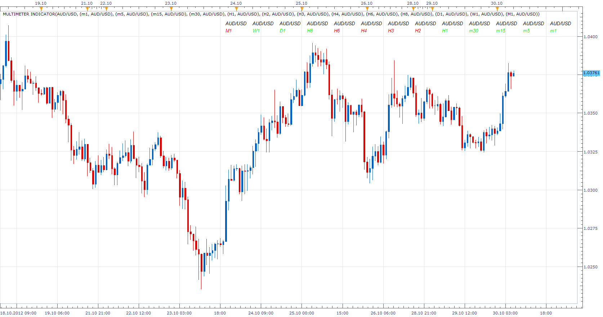This screenshot has height=317, width=603.
Task: Click the 1.0350 price axis label
Action: click(x=590, y=113)
